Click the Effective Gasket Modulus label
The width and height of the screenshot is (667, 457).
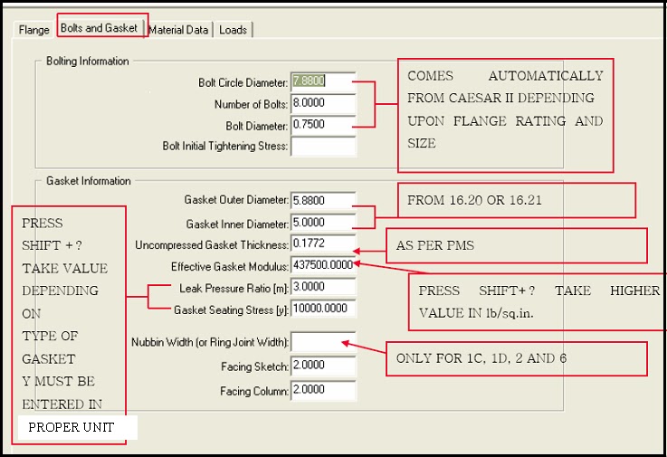(230, 267)
